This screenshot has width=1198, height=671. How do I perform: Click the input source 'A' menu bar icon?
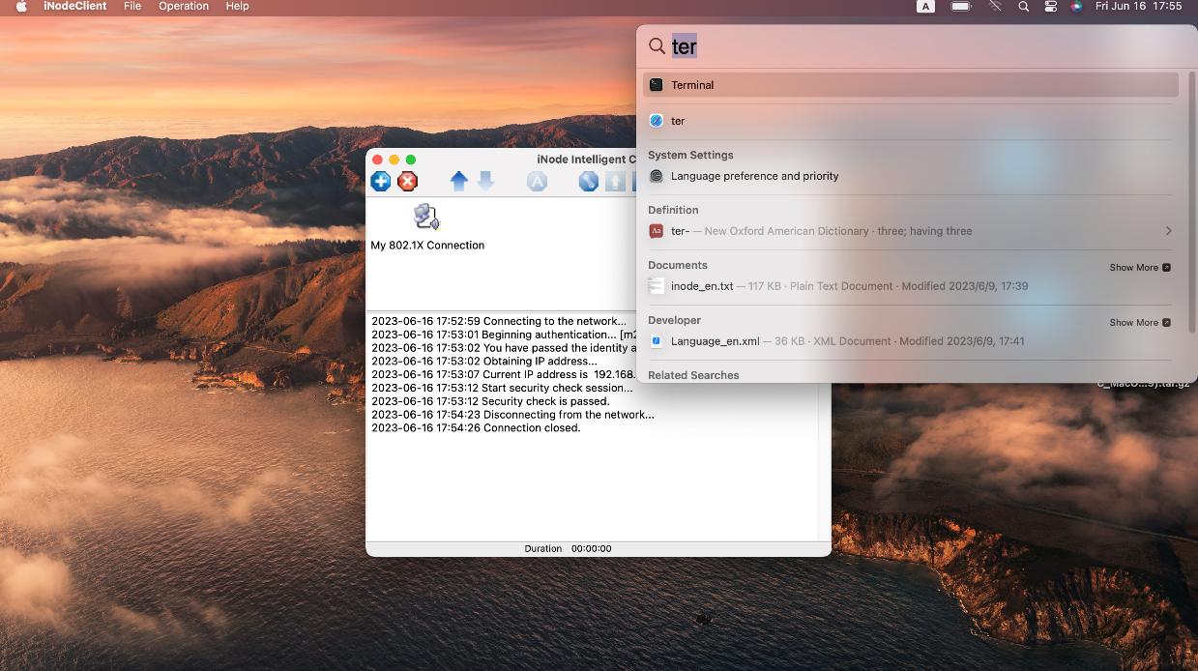pyautogui.click(x=925, y=6)
